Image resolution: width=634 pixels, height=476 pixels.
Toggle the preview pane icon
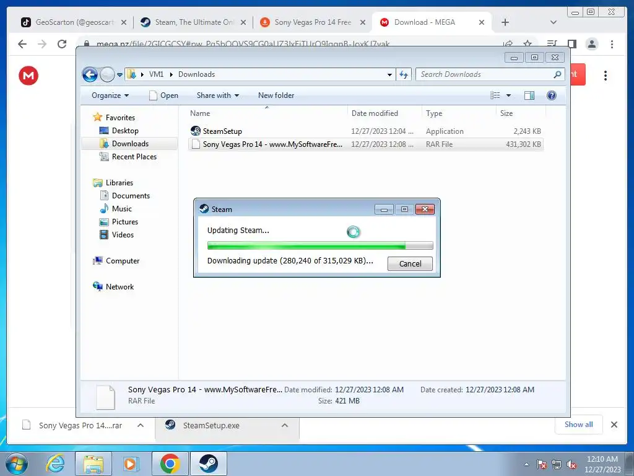point(529,95)
